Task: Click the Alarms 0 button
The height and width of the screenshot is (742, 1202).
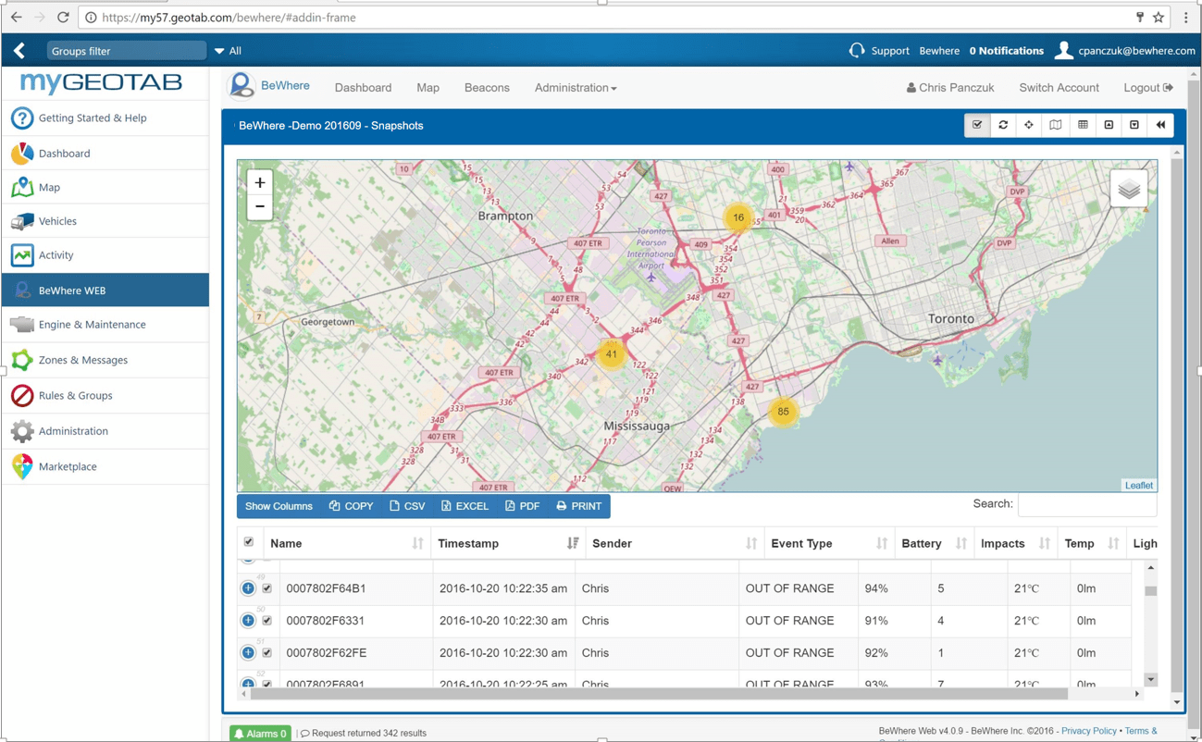Action: (x=260, y=733)
